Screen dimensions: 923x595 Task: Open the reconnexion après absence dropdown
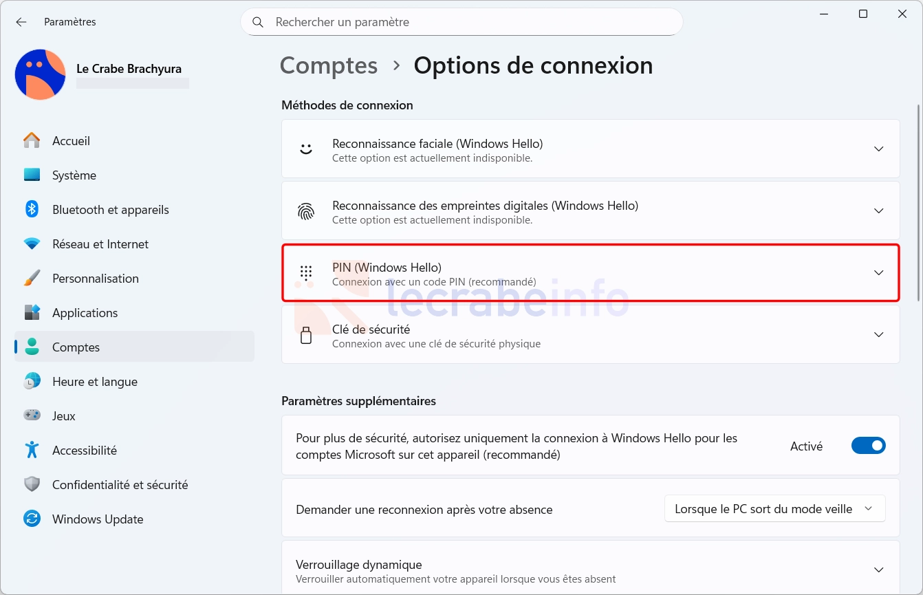click(x=774, y=509)
